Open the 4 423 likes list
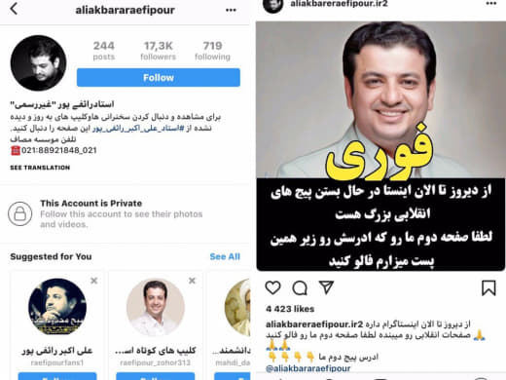The width and height of the screenshot is (506, 380). (290, 309)
